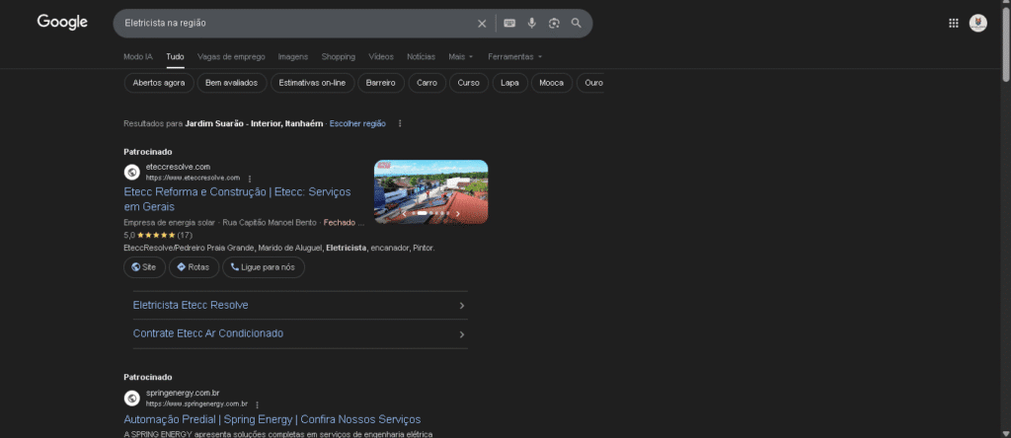Switch to the 'Imagens' tab
This screenshot has width=1011, height=438.
(293, 56)
